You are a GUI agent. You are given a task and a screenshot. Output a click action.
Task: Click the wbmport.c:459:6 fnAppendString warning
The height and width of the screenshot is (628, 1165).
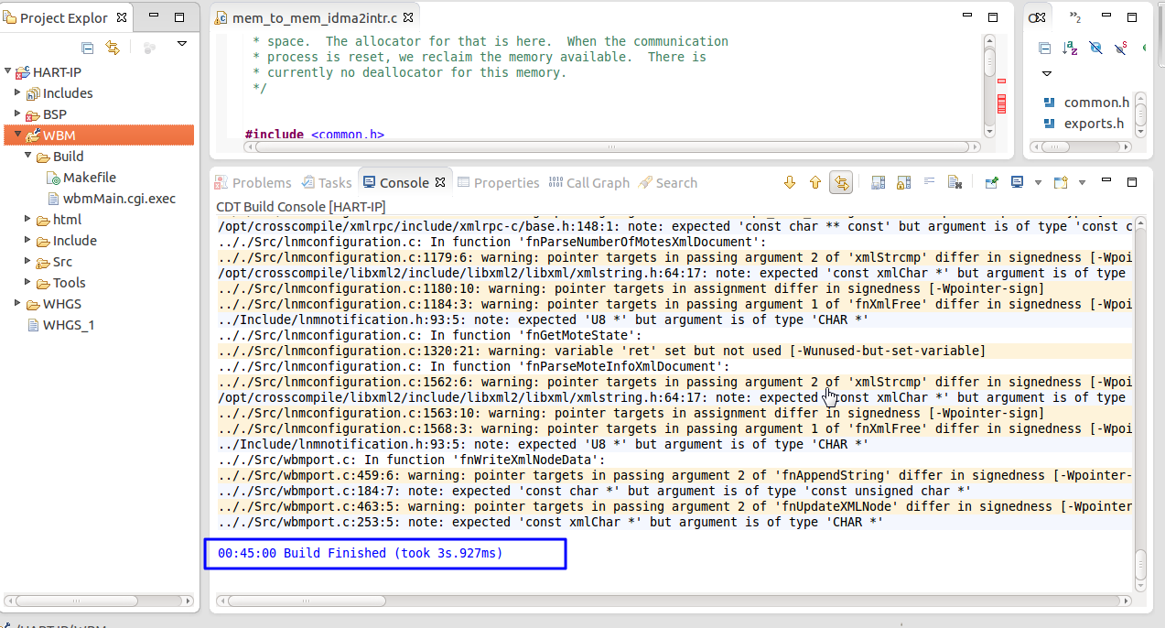click(675, 475)
